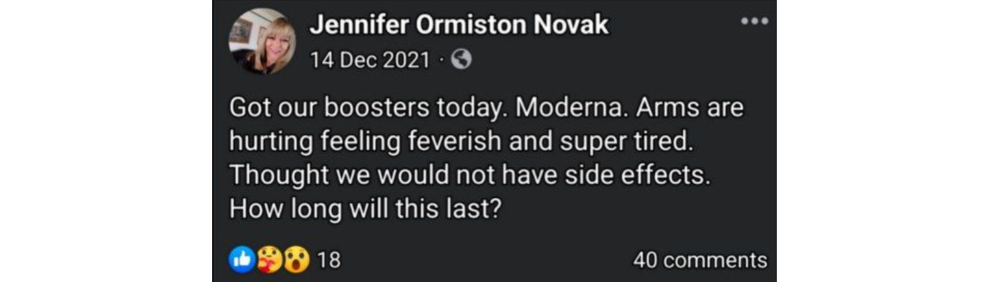Click the blue Like reaction icon

(241, 260)
